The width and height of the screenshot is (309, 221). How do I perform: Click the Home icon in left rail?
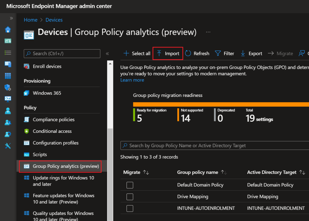pos(8,30)
